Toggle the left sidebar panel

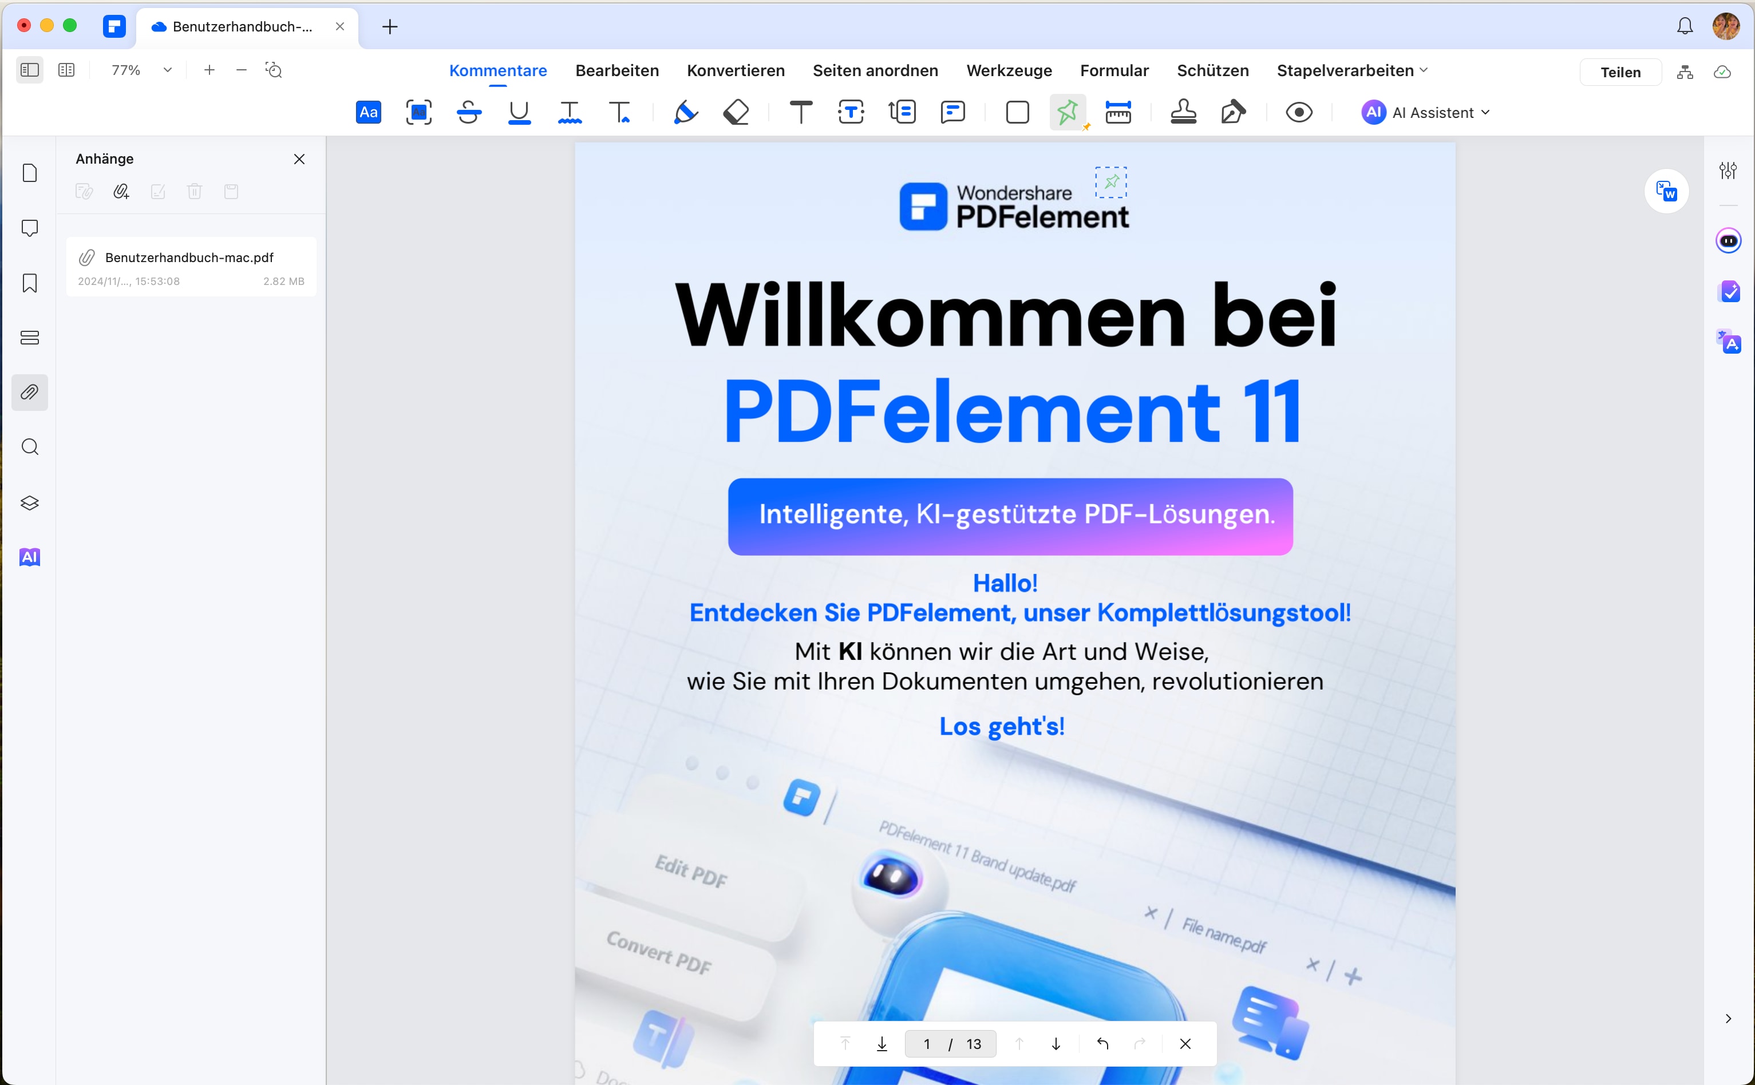coord(29,70)
